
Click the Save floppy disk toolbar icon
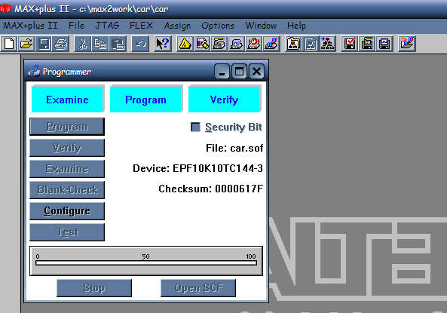[44, 44]
